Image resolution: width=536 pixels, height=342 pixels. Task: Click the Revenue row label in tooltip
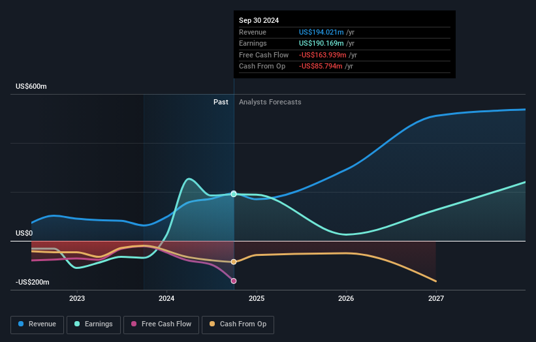point(253,32)
